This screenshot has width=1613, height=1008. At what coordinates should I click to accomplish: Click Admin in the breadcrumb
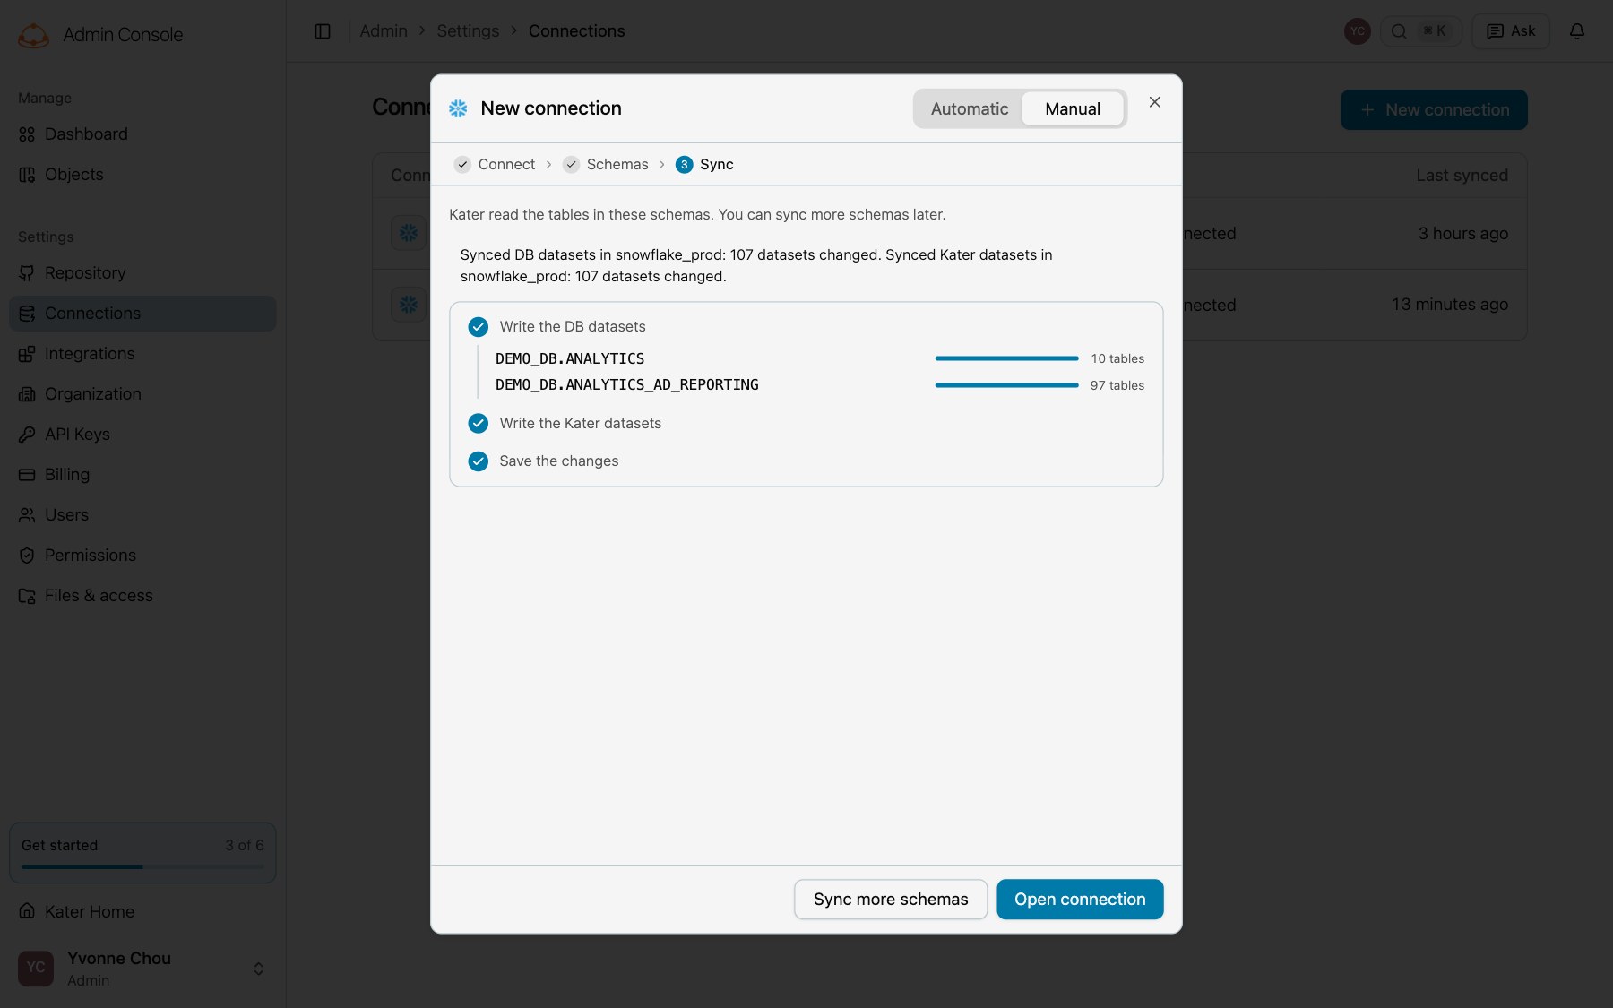coord(384,31)
